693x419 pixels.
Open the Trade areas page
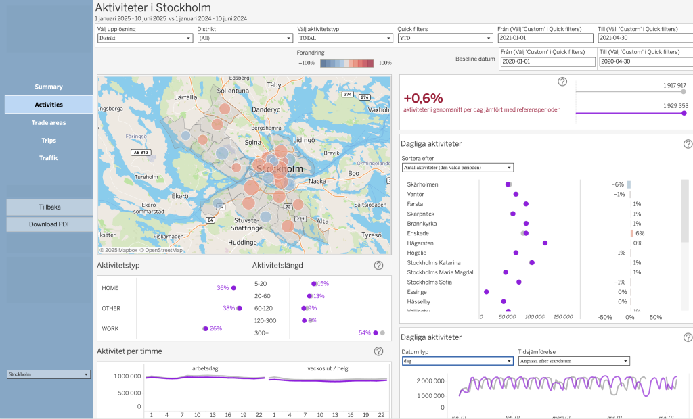click(x=49, y=123)
